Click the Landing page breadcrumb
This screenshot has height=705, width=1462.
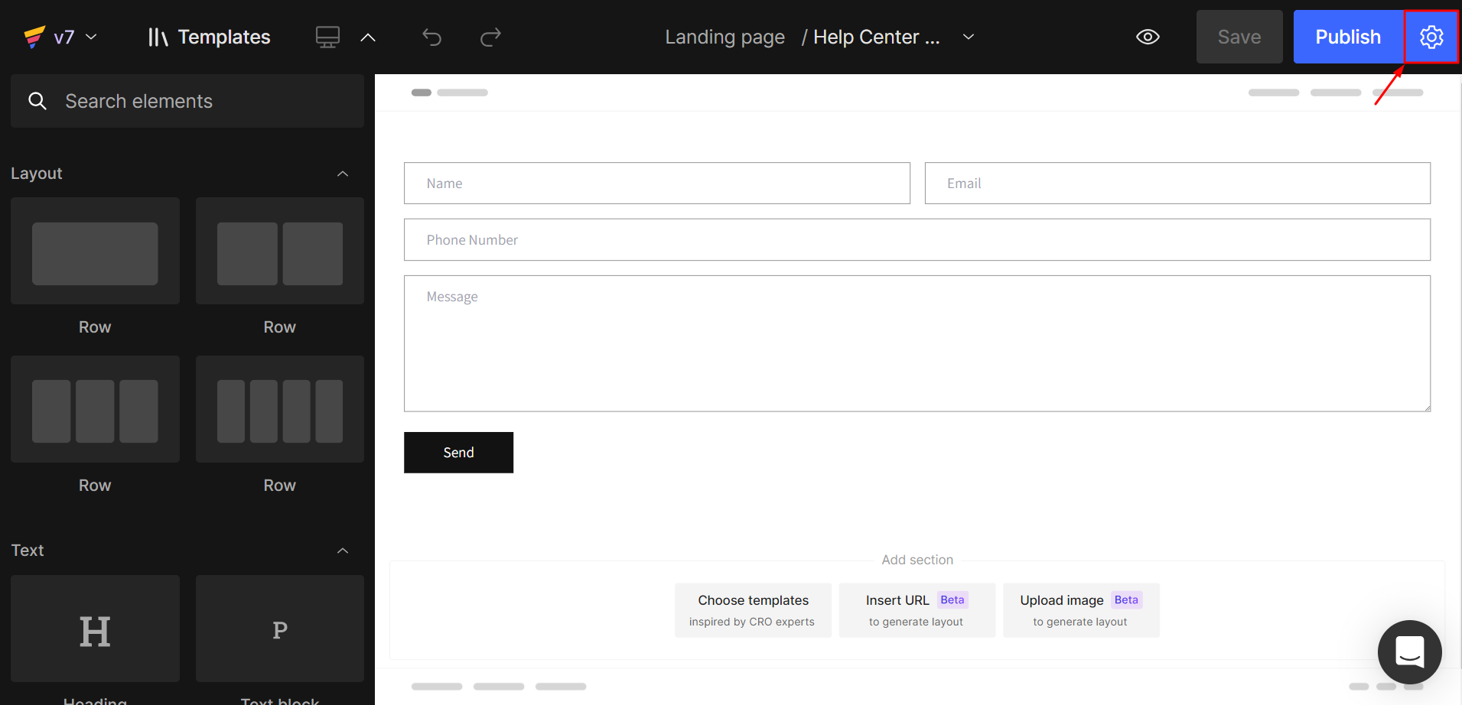tap(724, 36)
